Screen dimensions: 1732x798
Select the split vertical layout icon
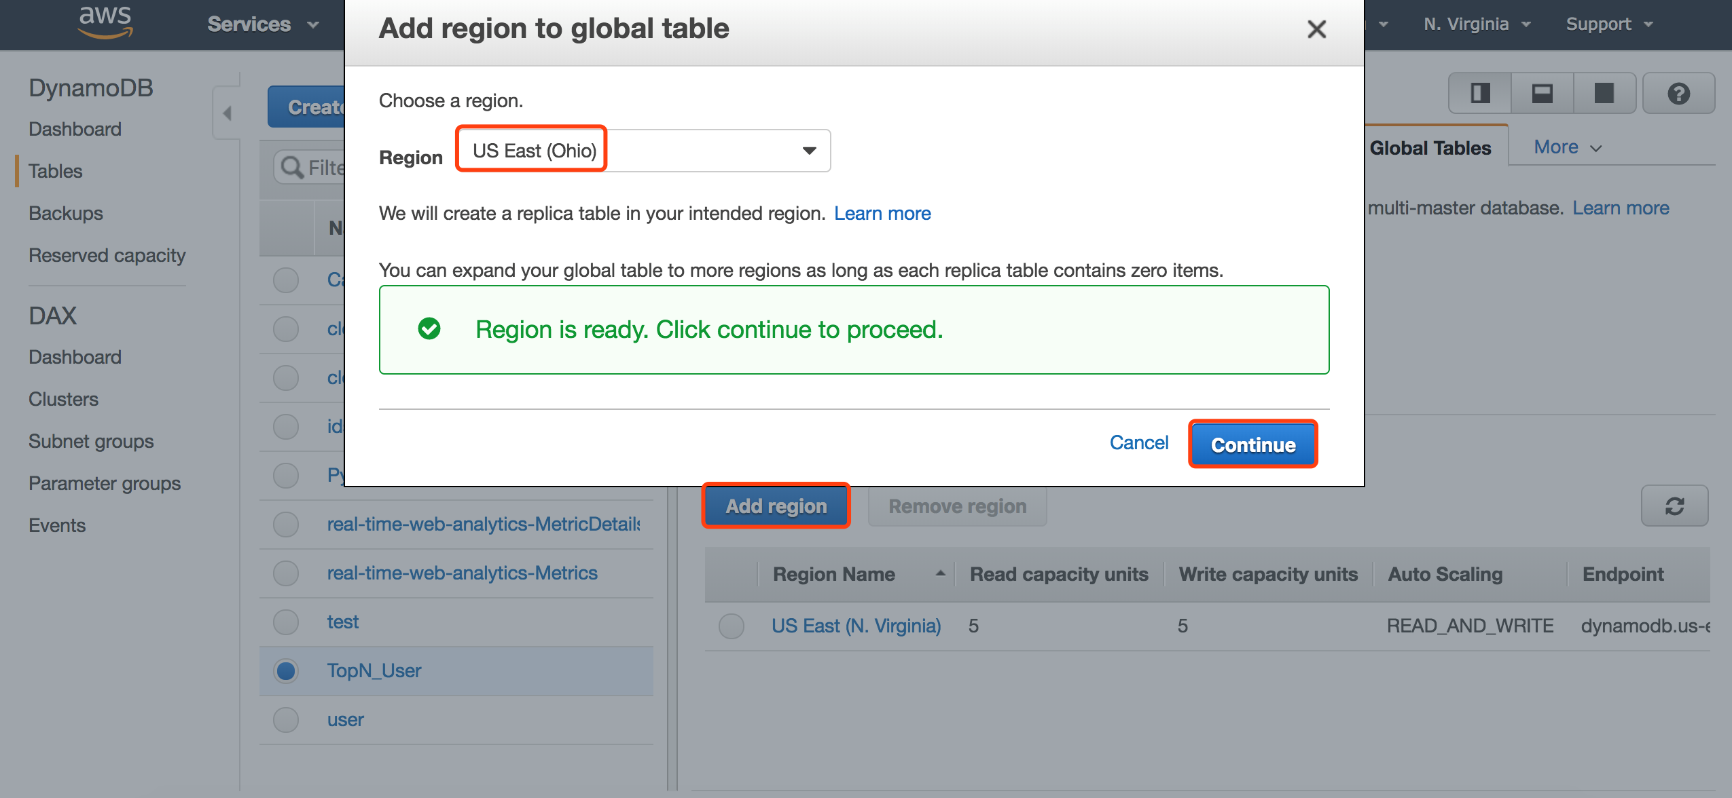coord(1480,94)
